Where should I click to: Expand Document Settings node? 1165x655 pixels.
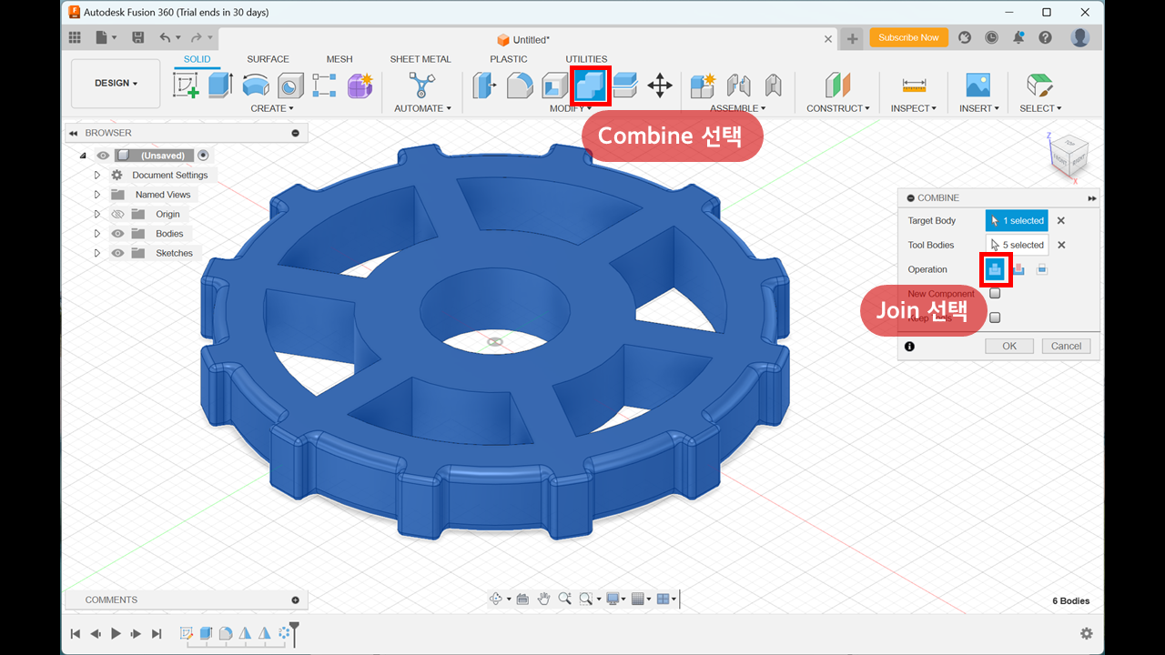click(x=97, y=175)
